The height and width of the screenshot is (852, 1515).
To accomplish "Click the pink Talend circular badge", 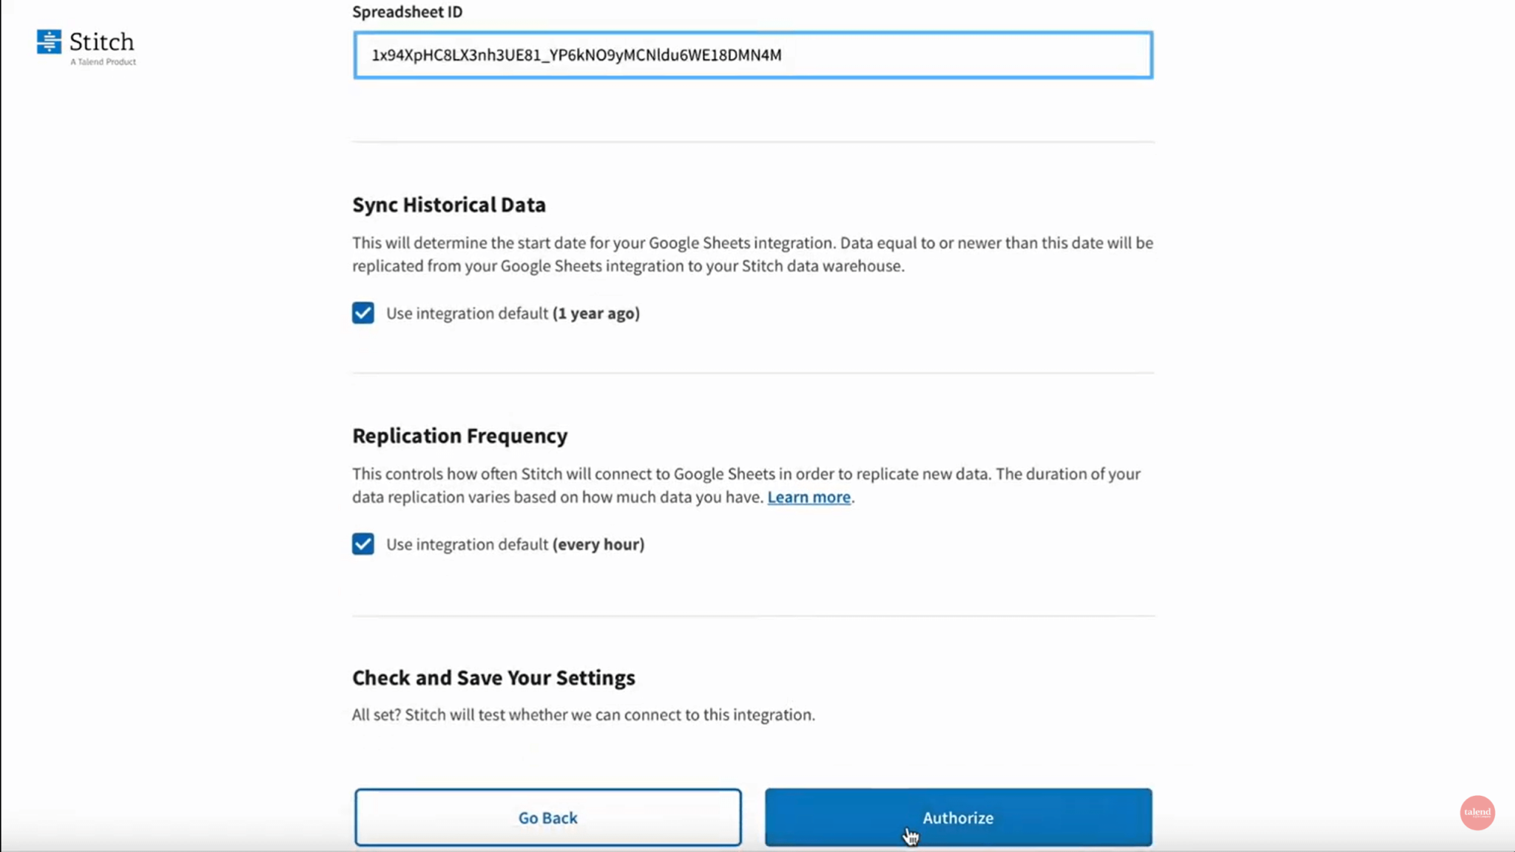I will [1477, 812].
